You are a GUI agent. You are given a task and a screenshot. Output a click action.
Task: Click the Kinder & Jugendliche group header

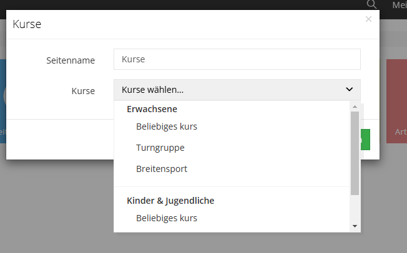coord(170,201)
